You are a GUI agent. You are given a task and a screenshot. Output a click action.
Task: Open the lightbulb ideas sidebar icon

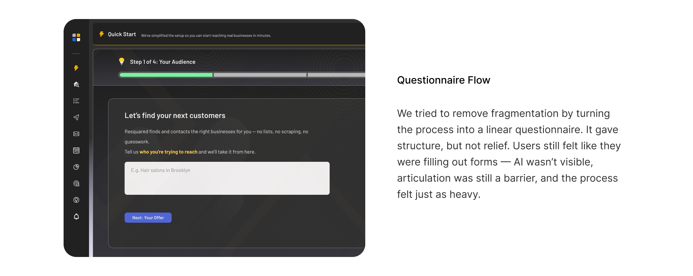click(x=76, y=200)
